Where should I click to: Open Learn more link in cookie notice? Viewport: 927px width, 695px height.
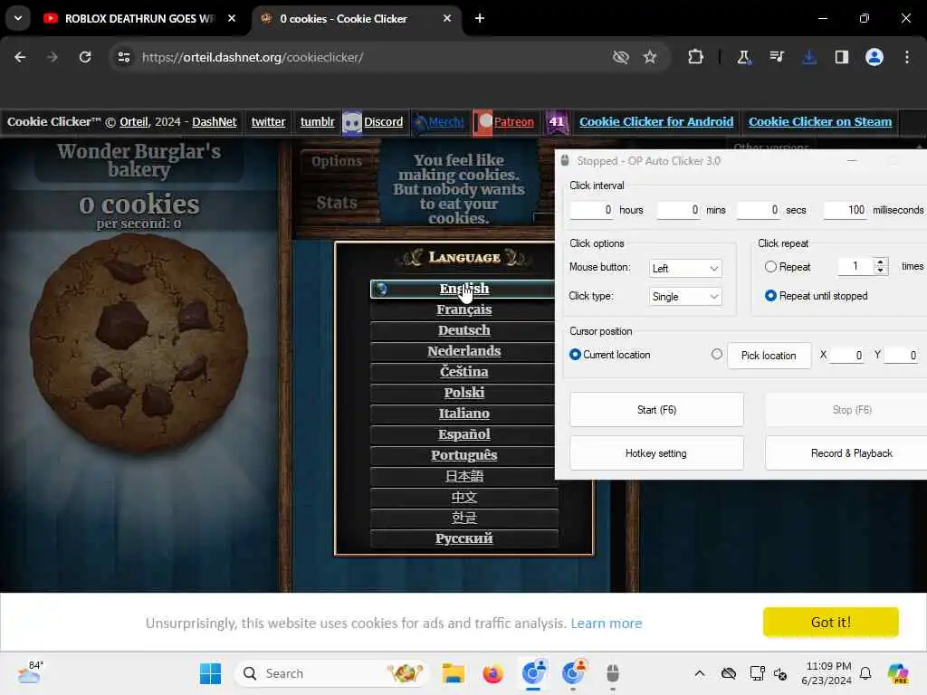[606, 623]
